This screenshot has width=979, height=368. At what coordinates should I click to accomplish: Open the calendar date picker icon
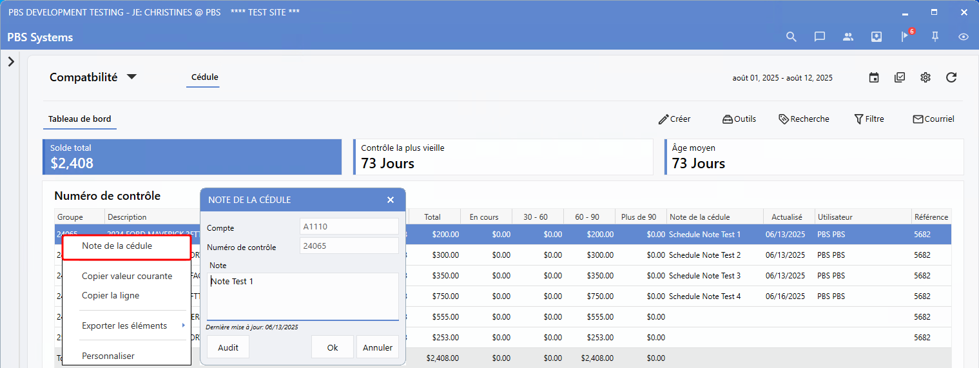pos(874,77)
